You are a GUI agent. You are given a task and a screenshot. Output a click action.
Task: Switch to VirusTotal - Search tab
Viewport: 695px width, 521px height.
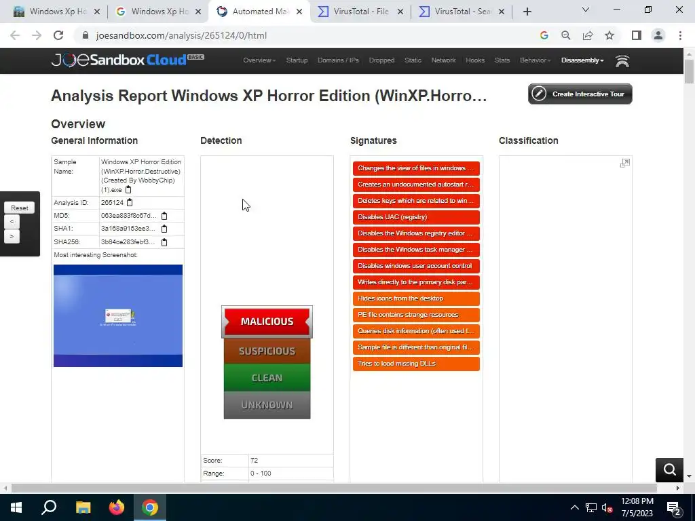tap(462, 12)
